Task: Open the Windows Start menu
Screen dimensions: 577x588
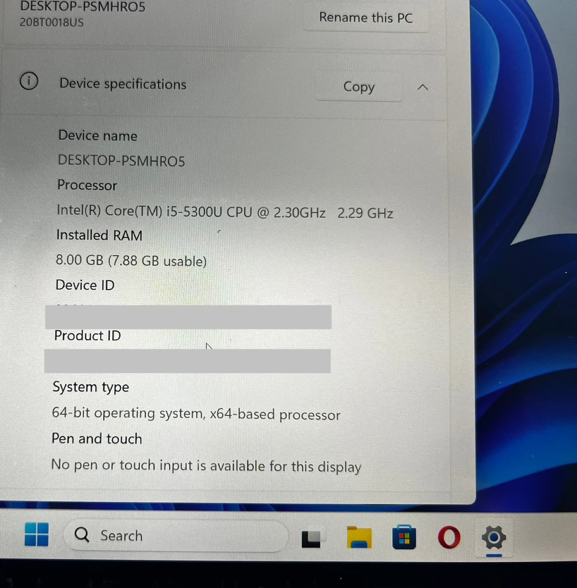Action: pos(36,534)
